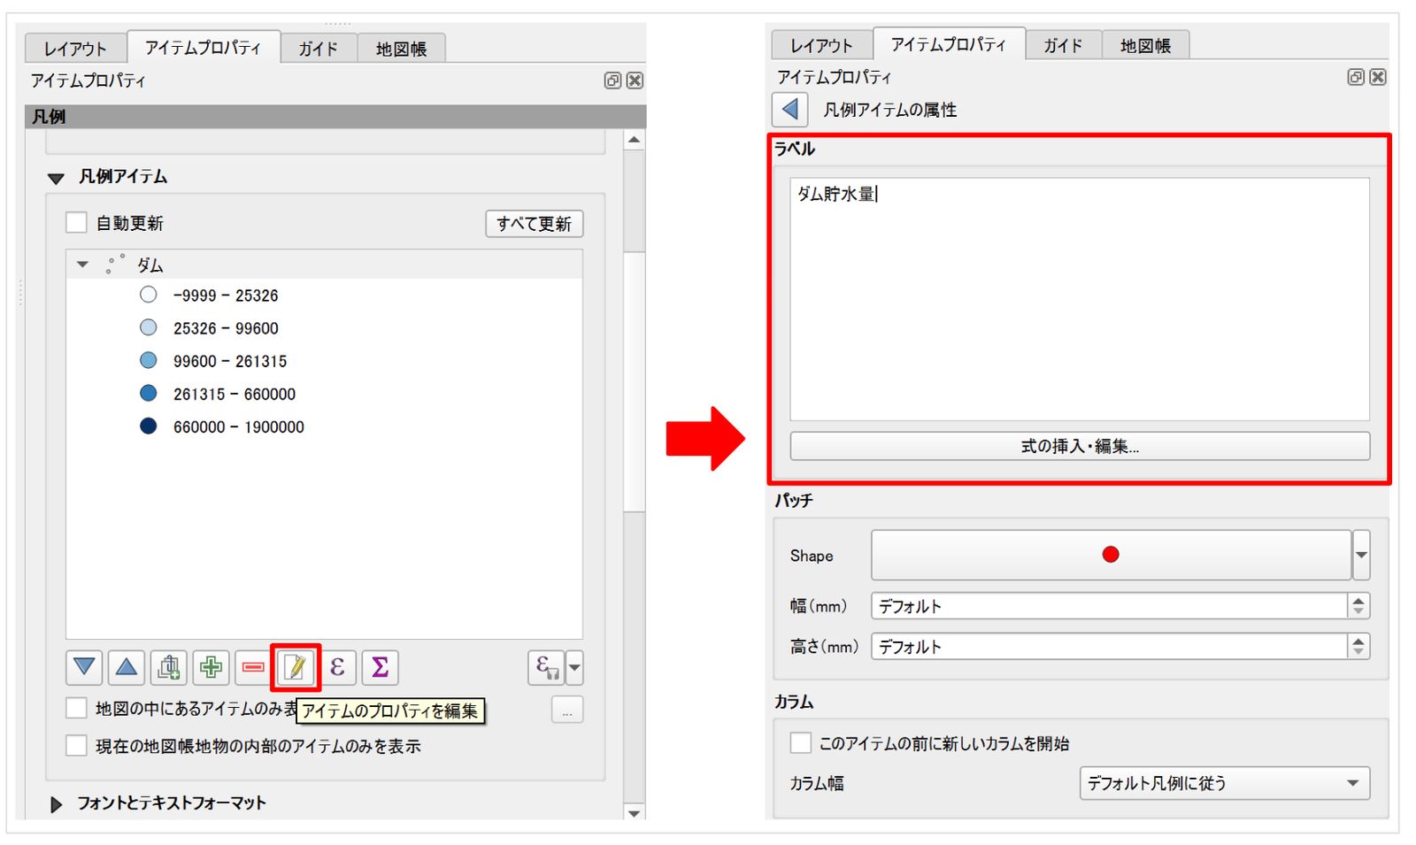The image size is (1416, 845).
Task: Close the left Item Properties panel
Action: click(x=635, y=81)
